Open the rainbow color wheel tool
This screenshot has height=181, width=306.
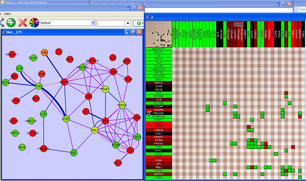click(34, 23)
